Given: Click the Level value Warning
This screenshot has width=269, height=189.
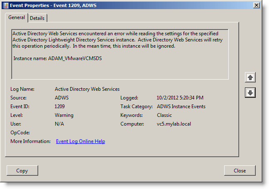Looking at the screenshot, I should click(64, 115).
